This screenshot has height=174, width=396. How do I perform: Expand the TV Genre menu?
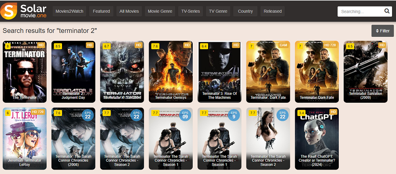click(218, 11)
